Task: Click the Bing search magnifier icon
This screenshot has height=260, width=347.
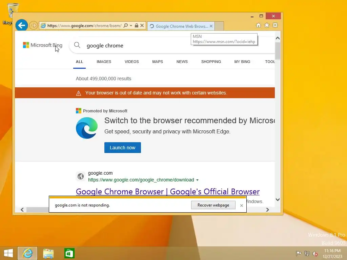Action: tap(77, 45)
